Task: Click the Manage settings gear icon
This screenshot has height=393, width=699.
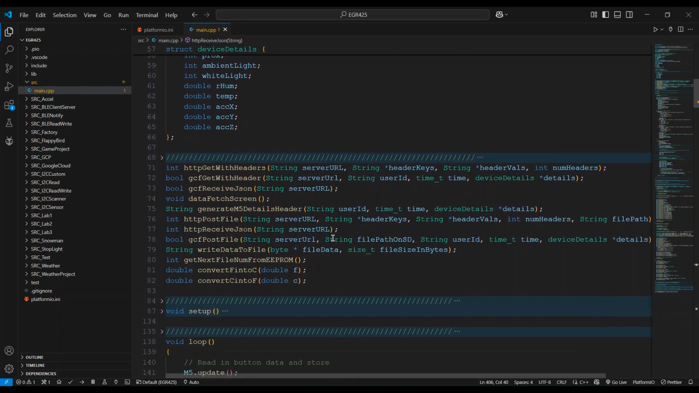Action: tap(9, 369)
